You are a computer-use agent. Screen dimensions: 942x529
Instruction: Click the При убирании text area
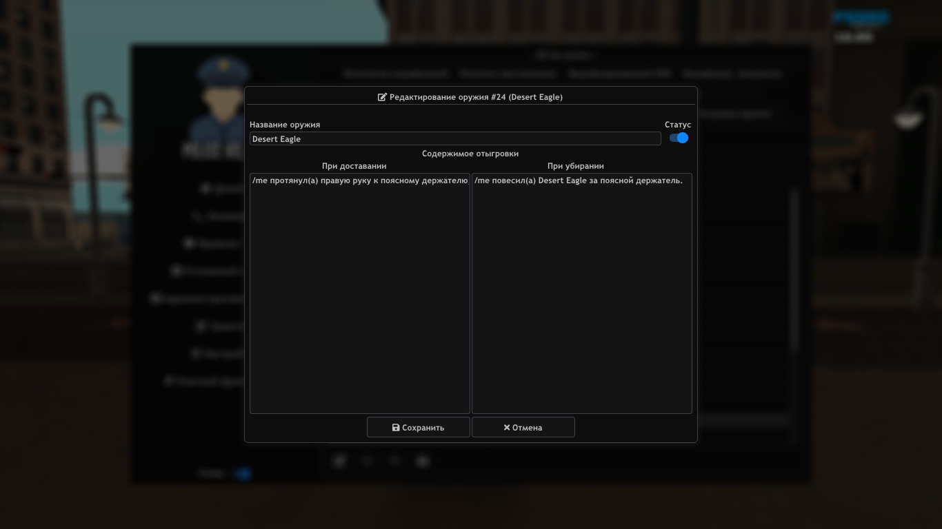click(x=582, y=293)
